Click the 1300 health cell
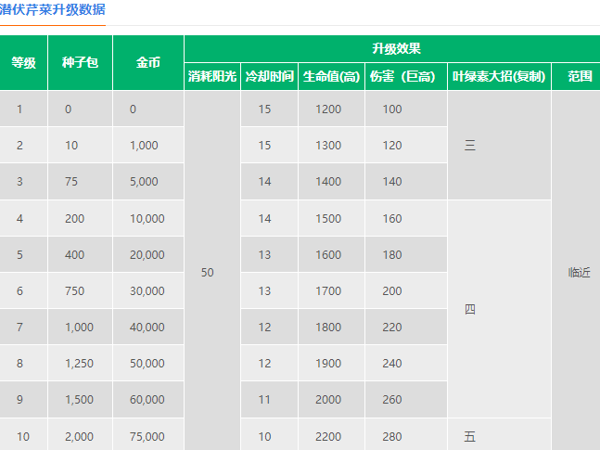 click(x=331, y=145)
